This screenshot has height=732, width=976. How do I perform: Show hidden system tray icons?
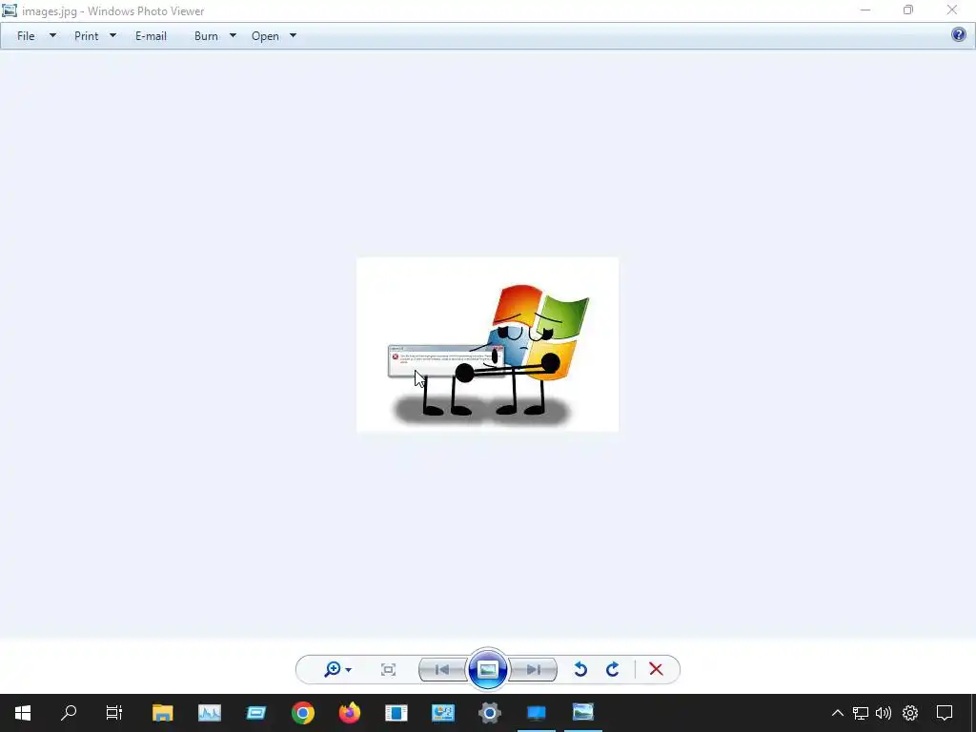838,713
